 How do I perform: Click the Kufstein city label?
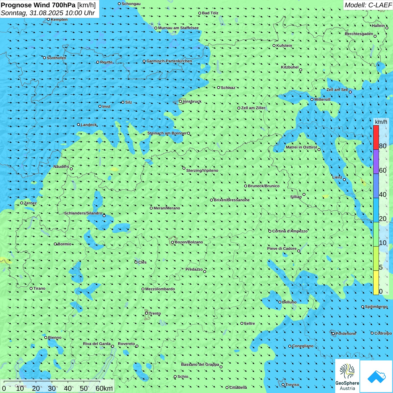284,45
